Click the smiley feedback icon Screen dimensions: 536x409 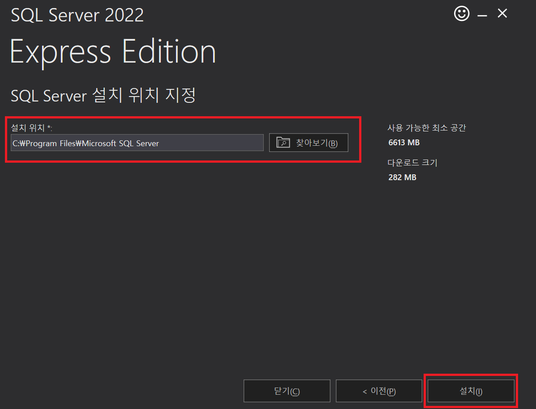point(462,14)
